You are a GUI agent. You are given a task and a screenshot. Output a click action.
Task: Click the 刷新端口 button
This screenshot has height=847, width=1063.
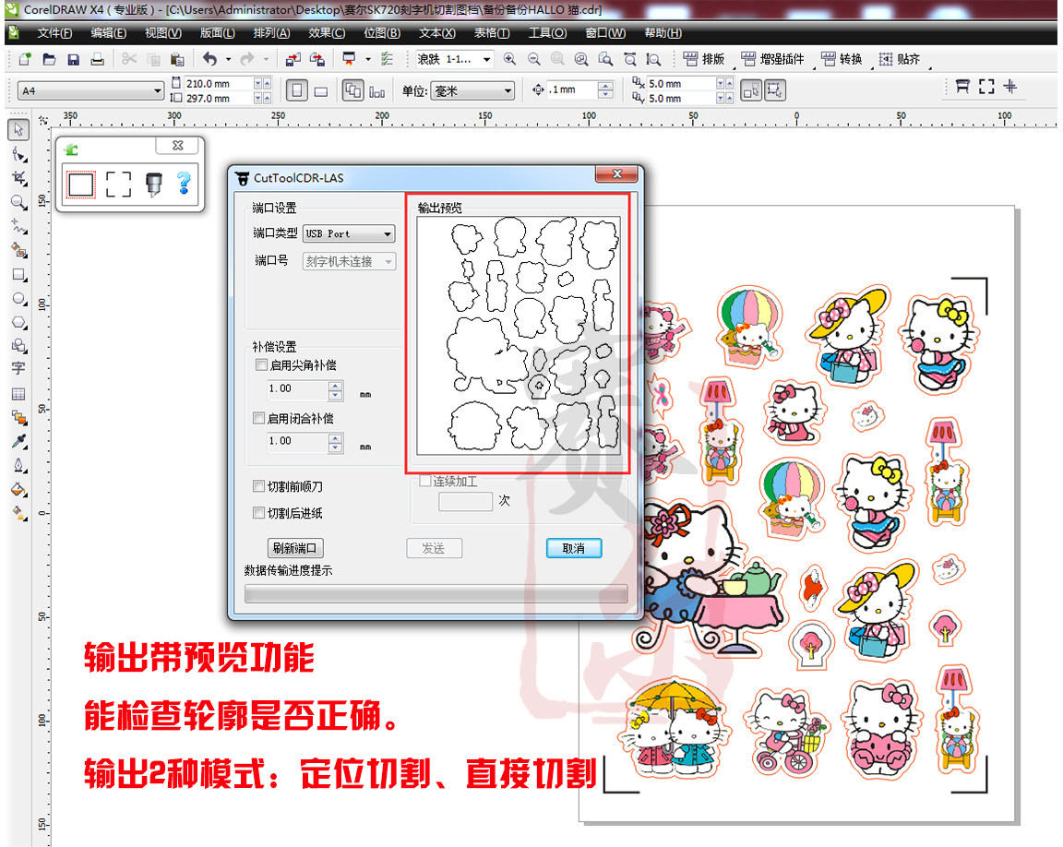pos(295,547)
